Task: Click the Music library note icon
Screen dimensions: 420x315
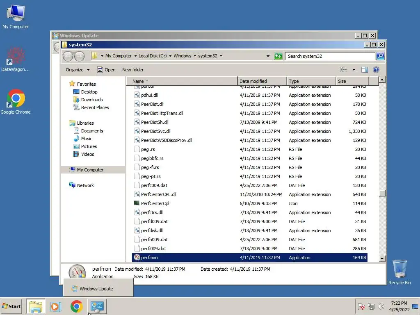Action: pos(76,138)
